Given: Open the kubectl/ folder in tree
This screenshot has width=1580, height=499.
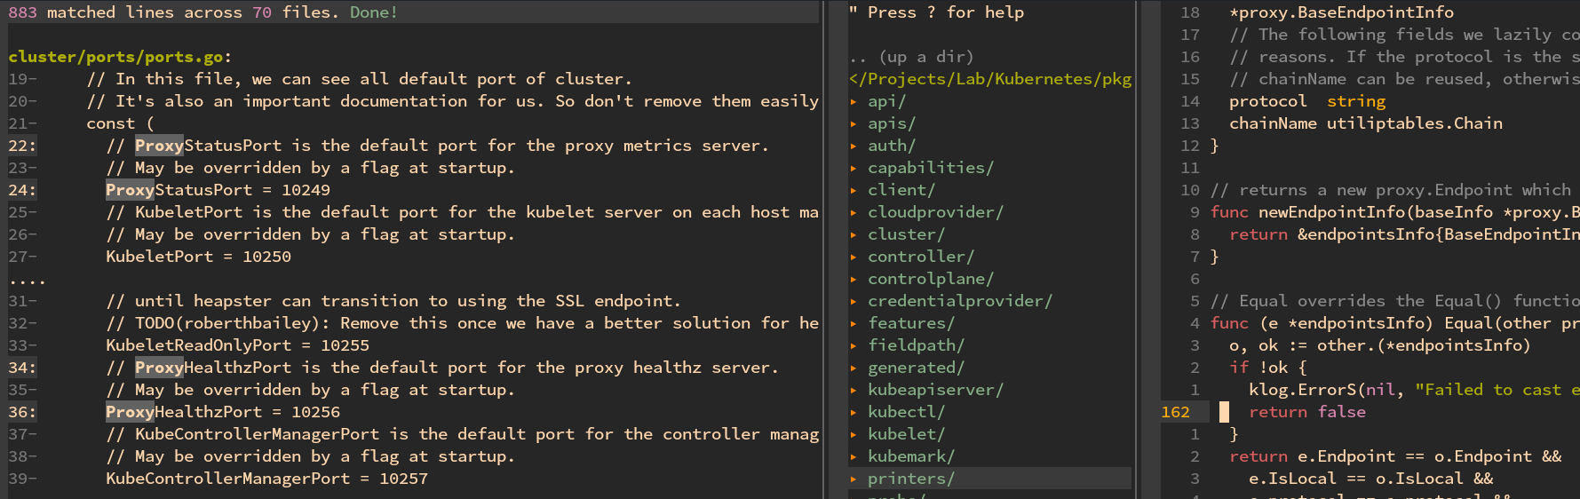Looking at the screenshot, I should pyautogui.click(x=906, y=412).
